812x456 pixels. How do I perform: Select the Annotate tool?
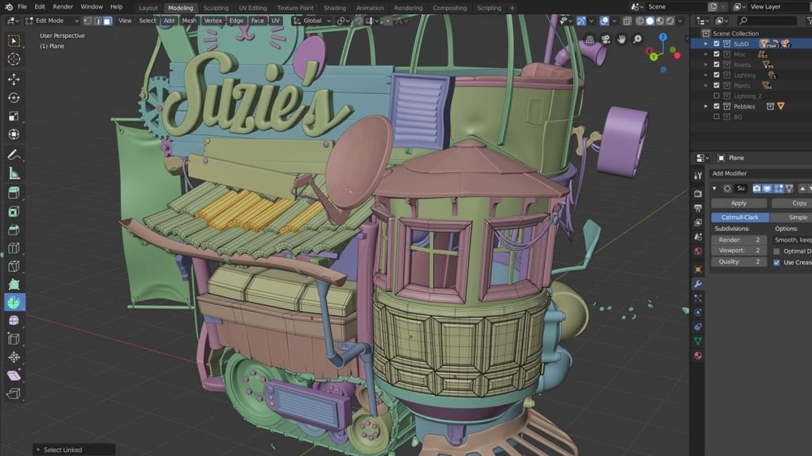pyautogui.click(x=14, y=155)
